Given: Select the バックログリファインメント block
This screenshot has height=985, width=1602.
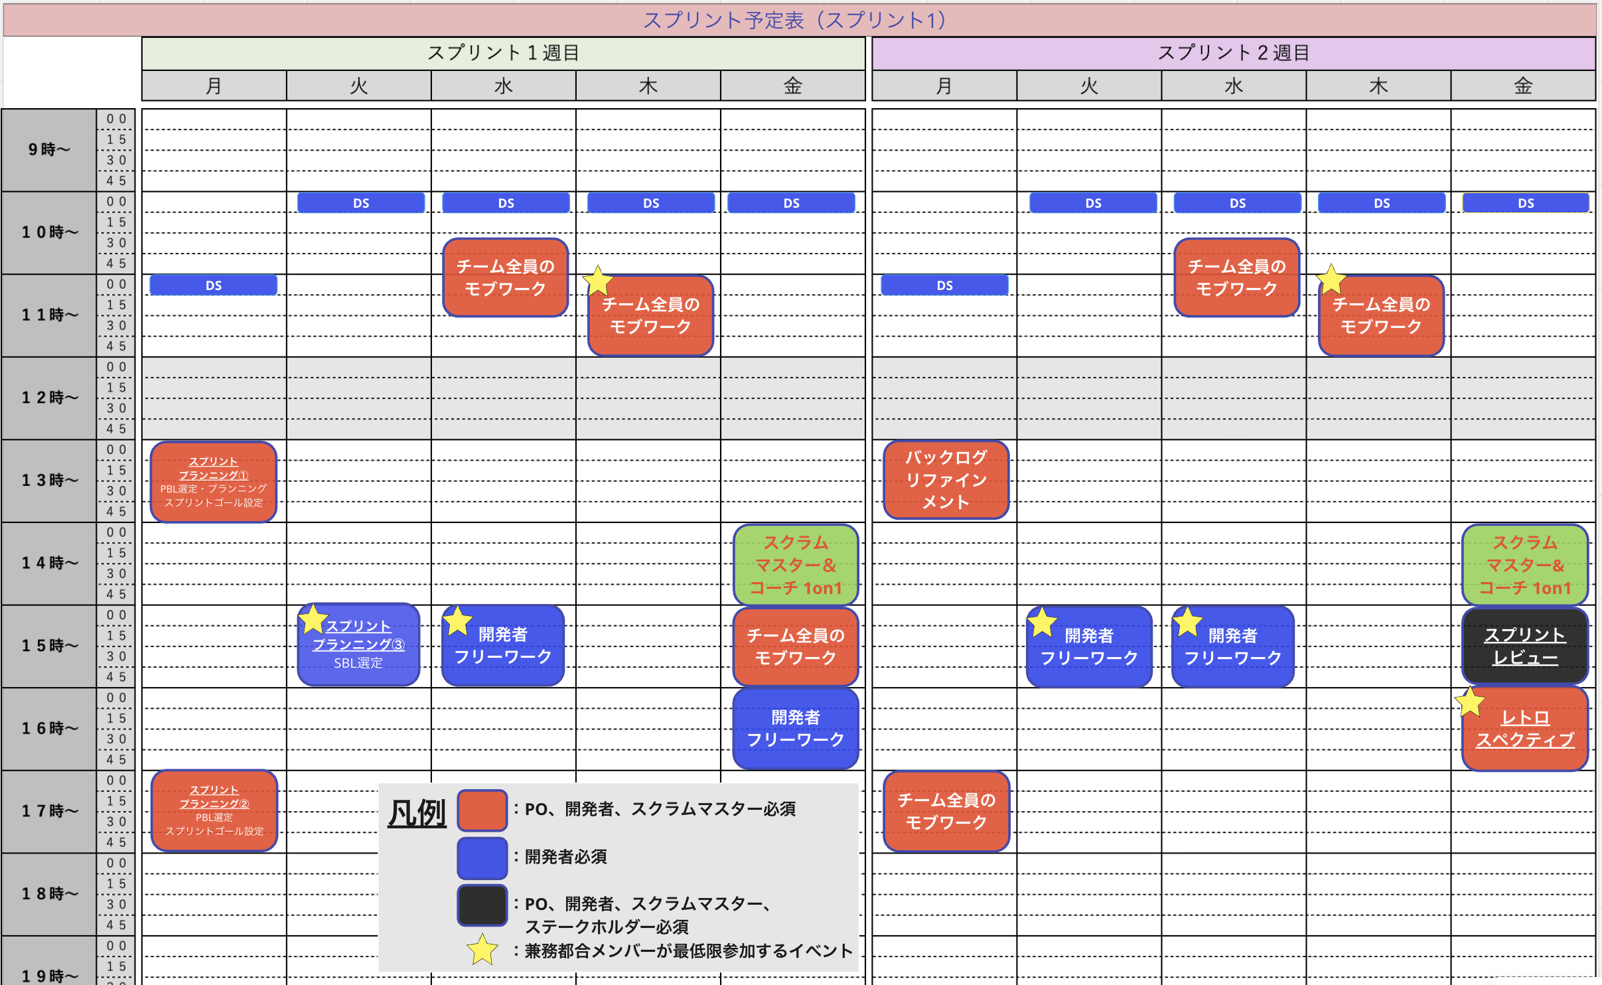Looking at the screenshot, I should [946, 479].
